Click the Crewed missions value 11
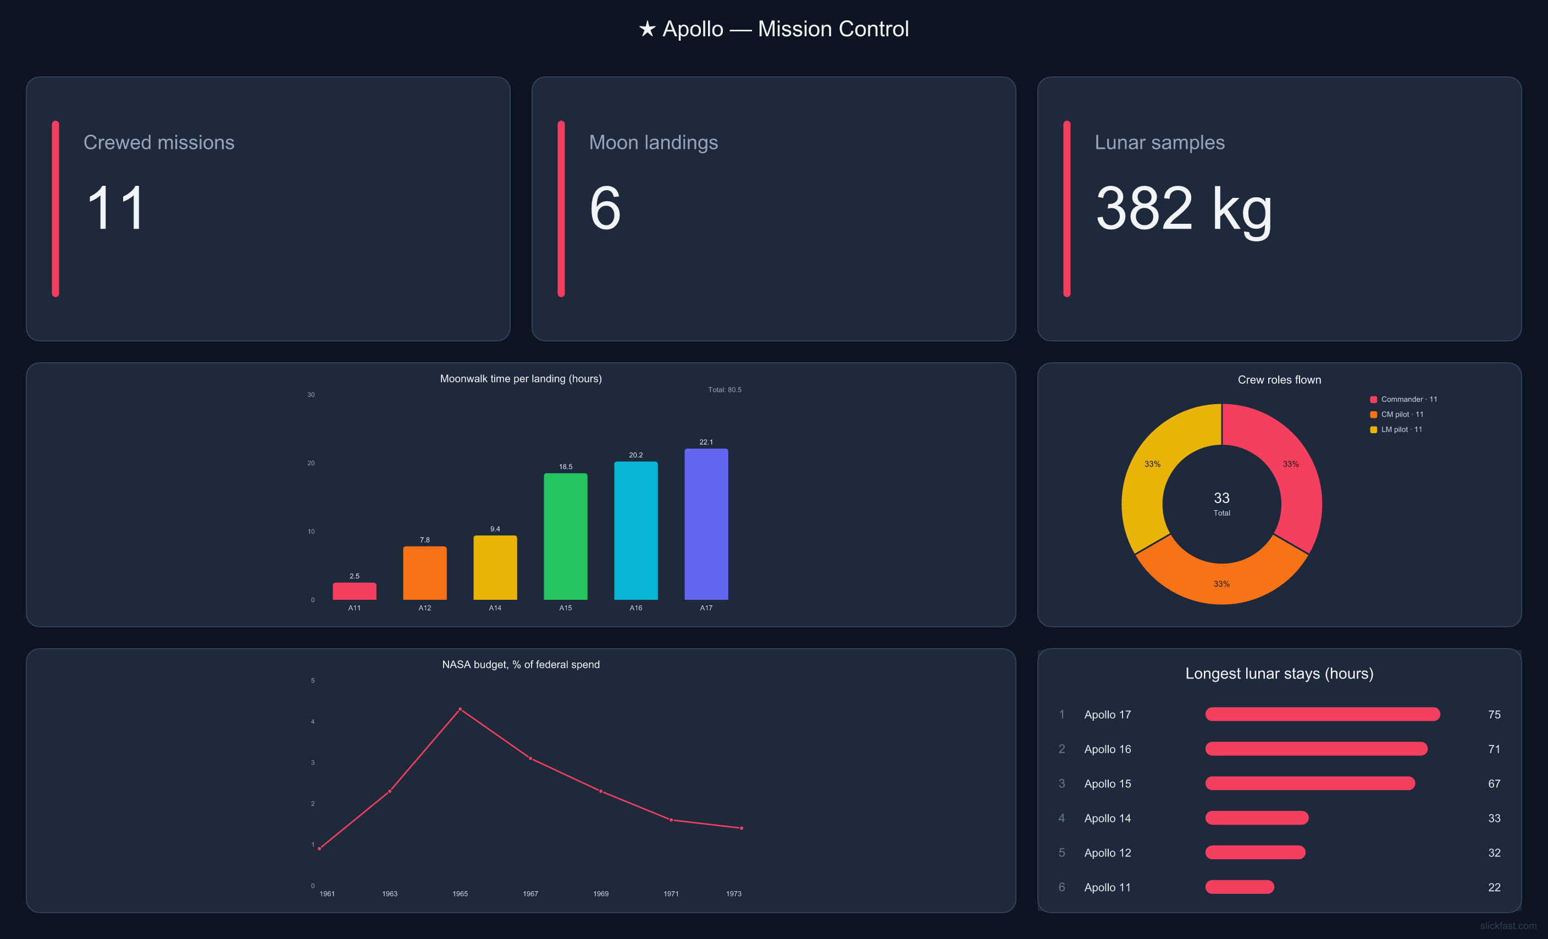1548x939 pixels. [x=115, y=208]
